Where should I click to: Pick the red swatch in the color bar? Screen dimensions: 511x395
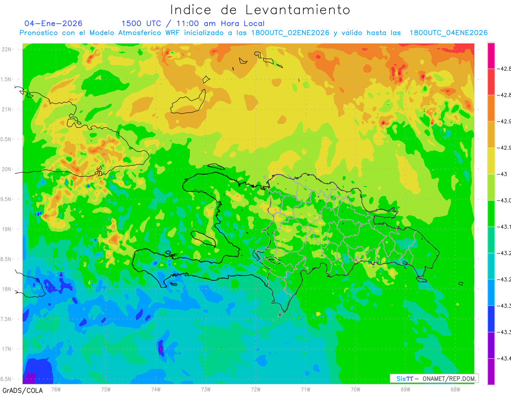coord(491,82)
